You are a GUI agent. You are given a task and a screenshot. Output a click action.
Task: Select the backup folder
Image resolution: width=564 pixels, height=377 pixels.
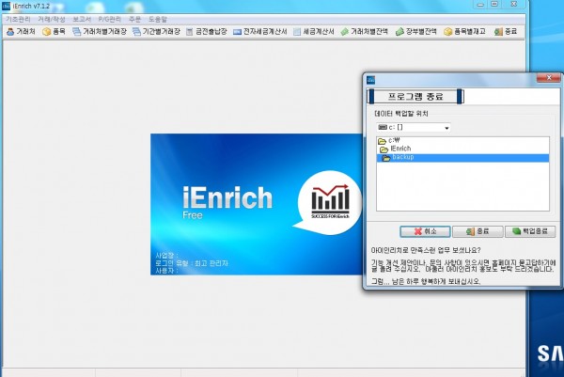[x=404, y=157]
